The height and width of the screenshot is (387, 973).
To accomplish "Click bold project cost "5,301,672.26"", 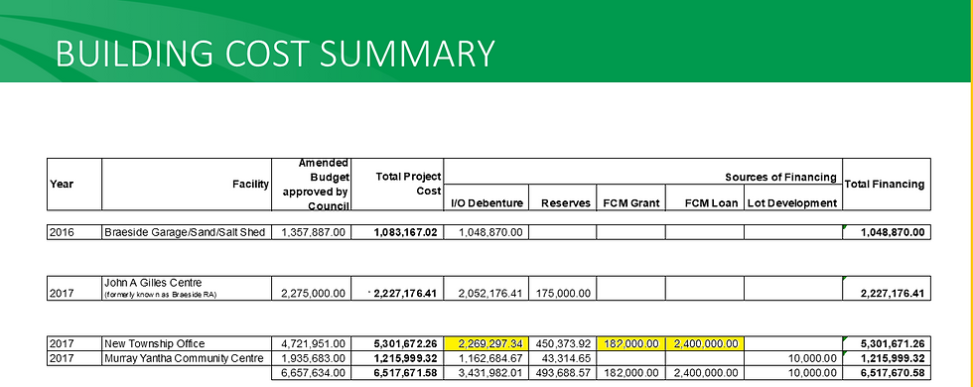I will point(405,343).
